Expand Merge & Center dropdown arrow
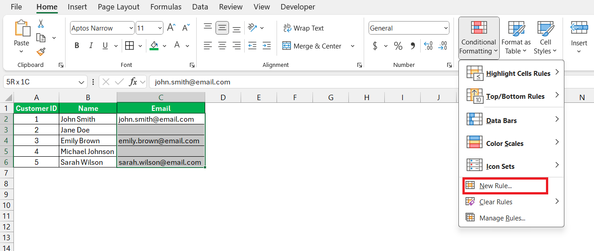Viewport: 594px width, 251px height. tap(352, 46)
